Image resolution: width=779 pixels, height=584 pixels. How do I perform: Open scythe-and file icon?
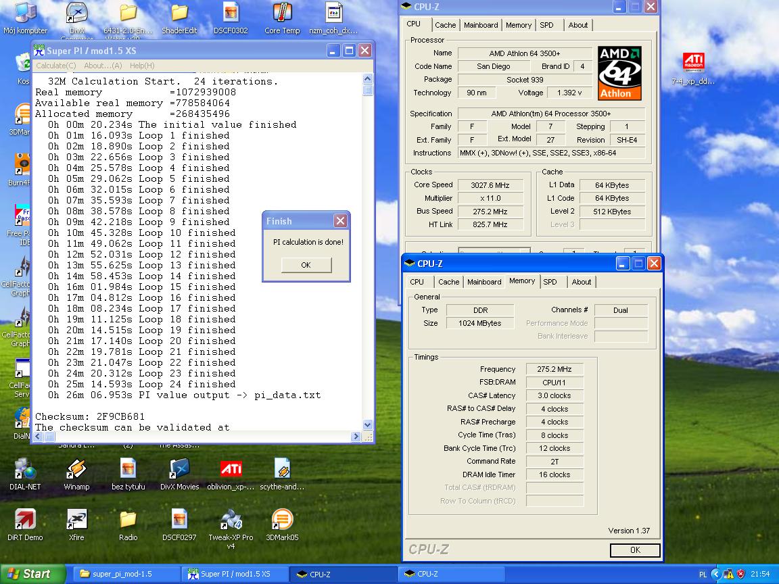282,474
